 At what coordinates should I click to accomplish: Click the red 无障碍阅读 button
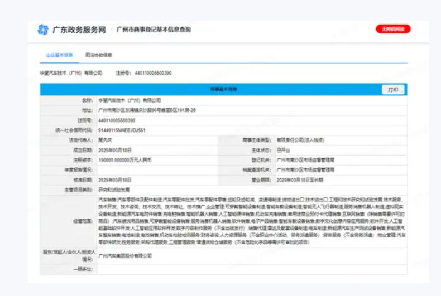393,29
